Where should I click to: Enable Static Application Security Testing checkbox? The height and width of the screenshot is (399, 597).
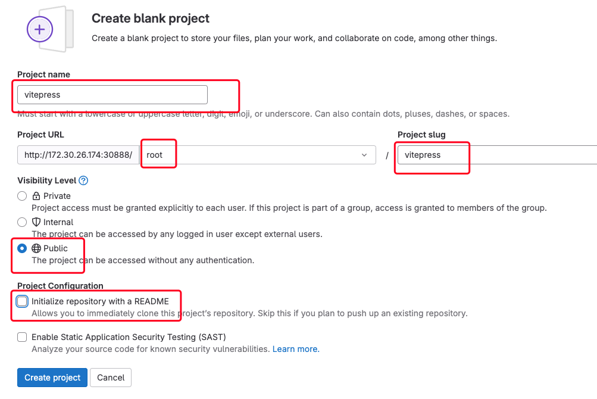tap(22, 337)
